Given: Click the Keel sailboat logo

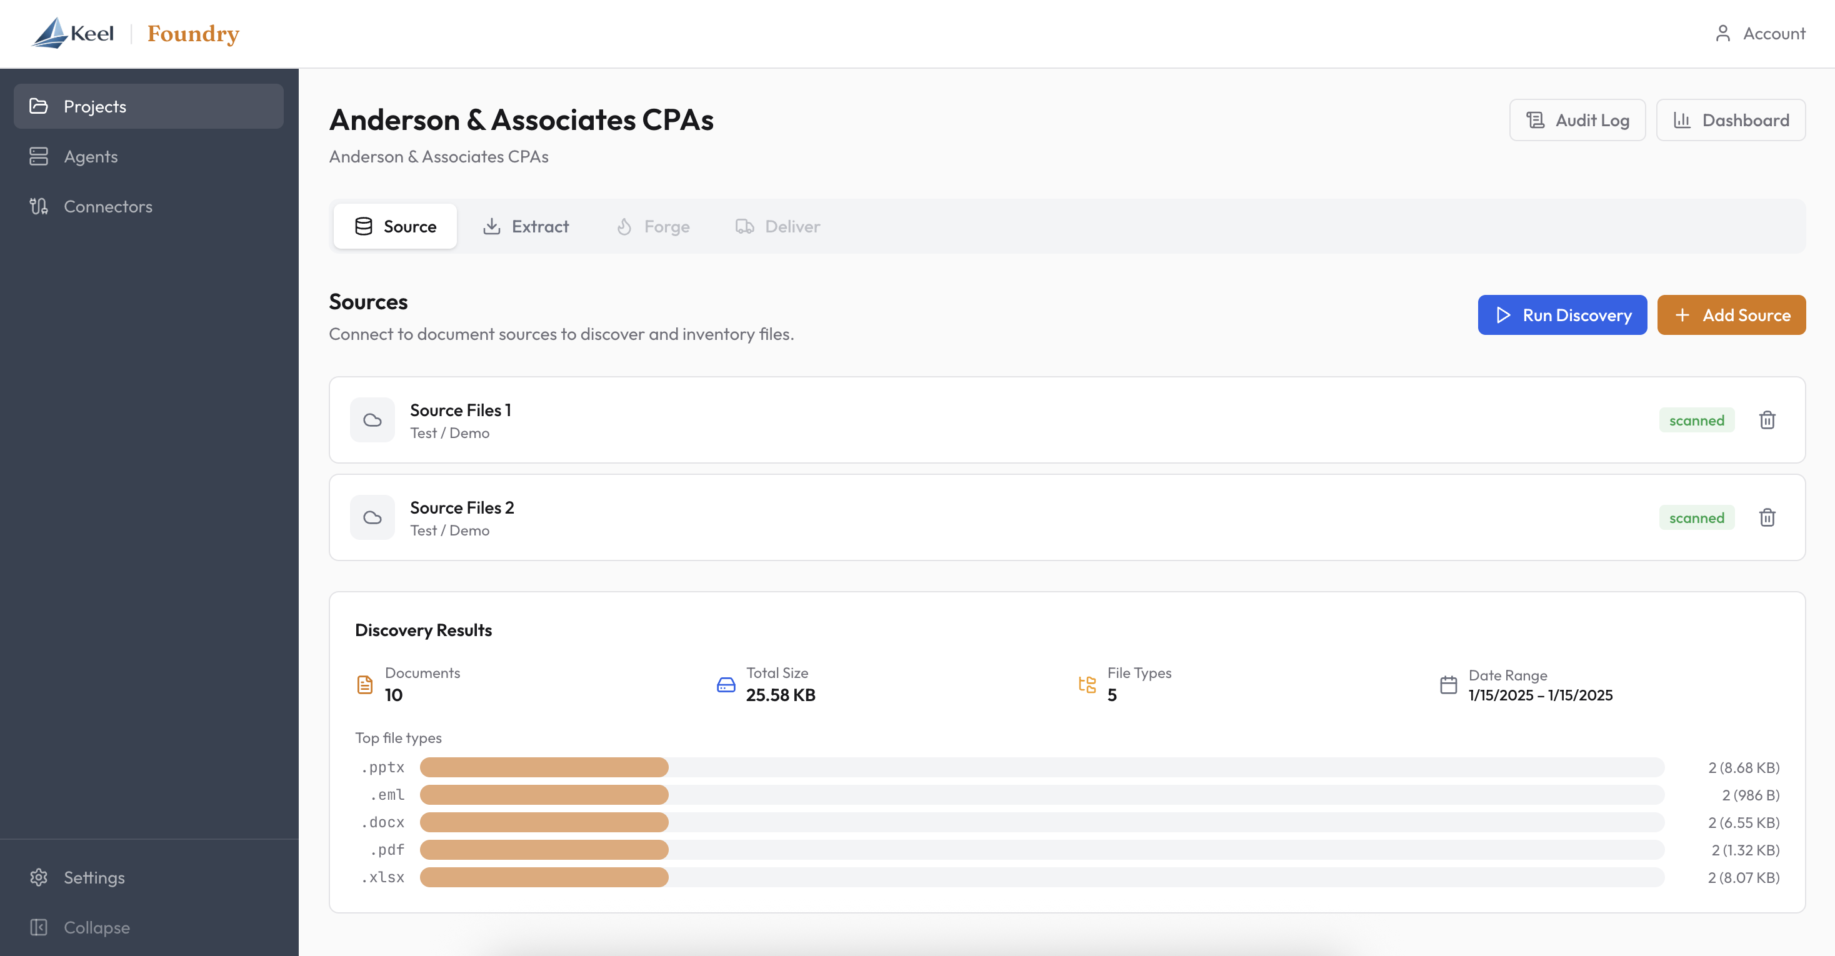Looking at the screenshot, I should pyautogui.click(x=51, y=32).
